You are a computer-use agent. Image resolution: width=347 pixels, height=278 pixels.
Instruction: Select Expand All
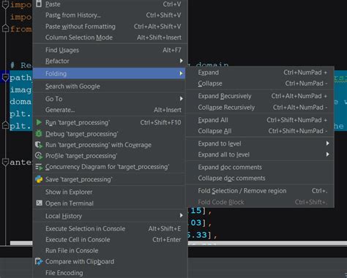coord(260,120)
